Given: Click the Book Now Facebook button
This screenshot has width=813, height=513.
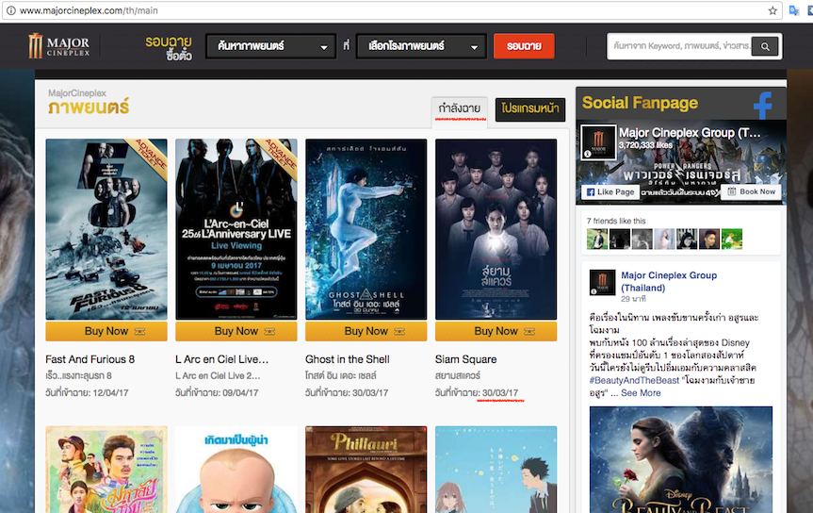Looking at the screenshot, I should (x=751, y=191).
